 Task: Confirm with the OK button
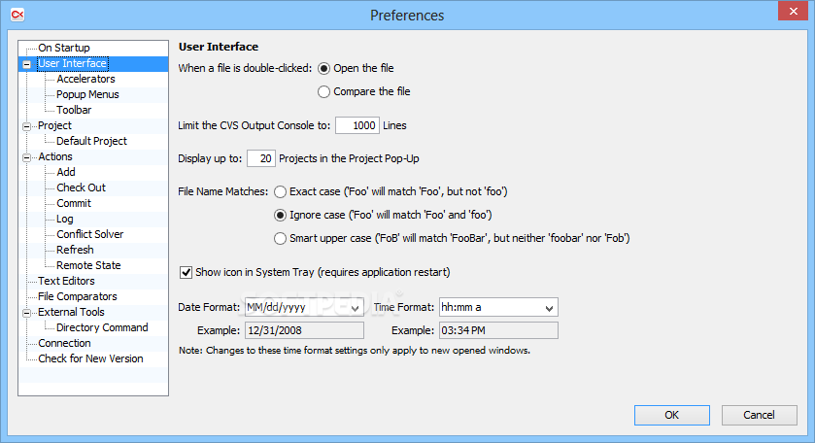[x=671, y=415]
